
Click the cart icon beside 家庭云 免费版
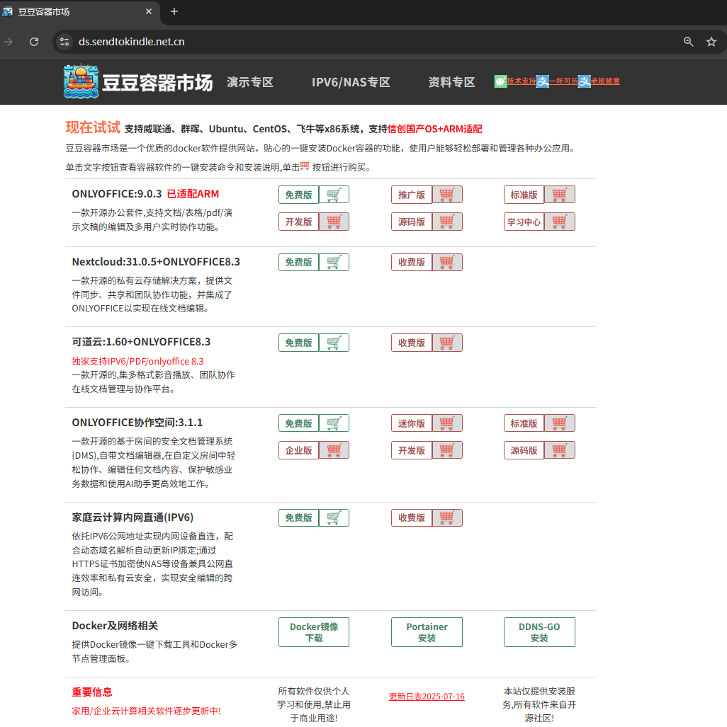point(334,518)
